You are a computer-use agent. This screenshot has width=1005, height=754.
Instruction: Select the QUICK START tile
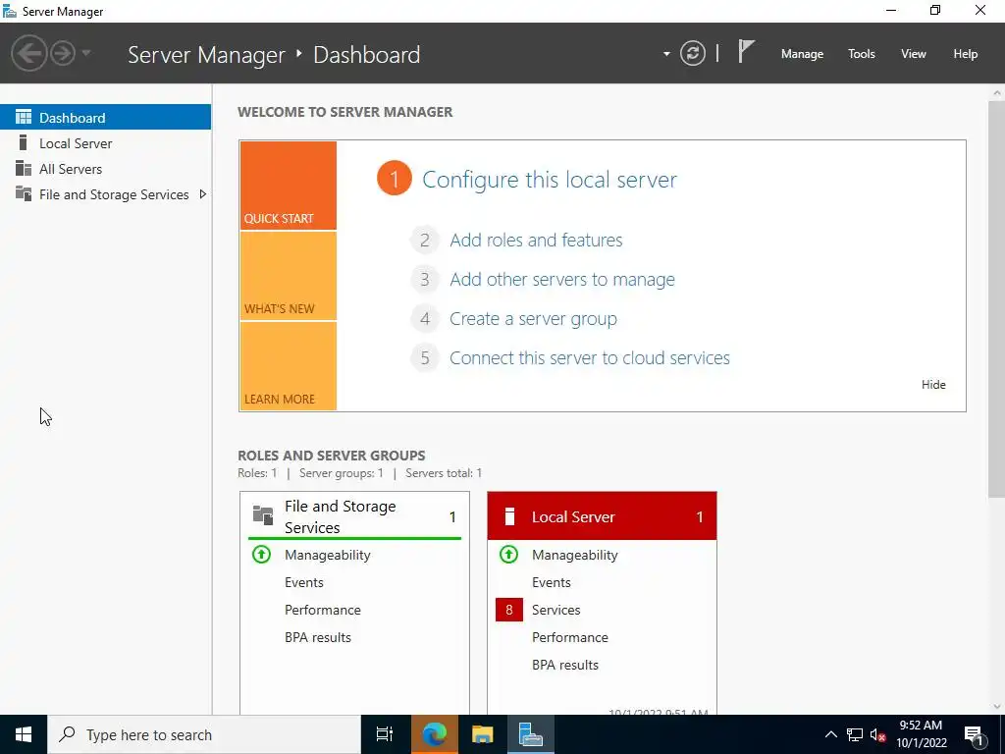288,186
